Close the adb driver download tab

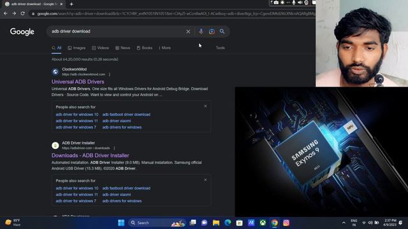click(x=61, y=4)
